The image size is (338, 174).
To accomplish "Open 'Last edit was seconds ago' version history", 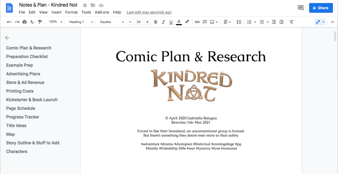I will click(x=149, y=12).
